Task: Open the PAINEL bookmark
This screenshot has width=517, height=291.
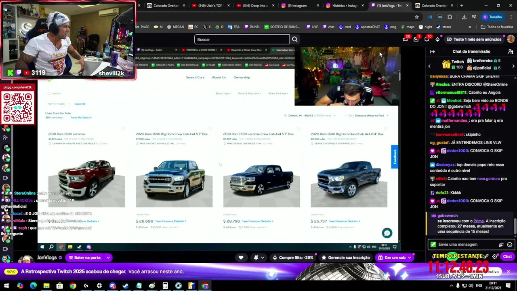Action: click(252, 27)
